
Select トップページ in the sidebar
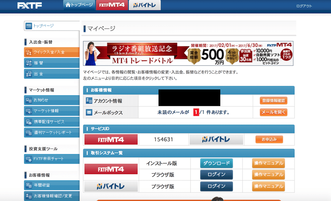click(x=52, y=26)
